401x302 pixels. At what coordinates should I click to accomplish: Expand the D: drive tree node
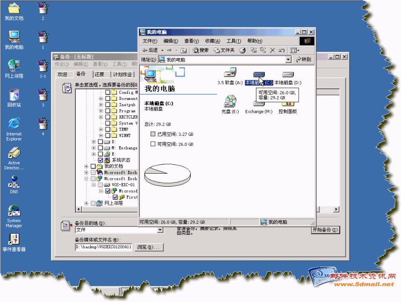click(94, 141)
